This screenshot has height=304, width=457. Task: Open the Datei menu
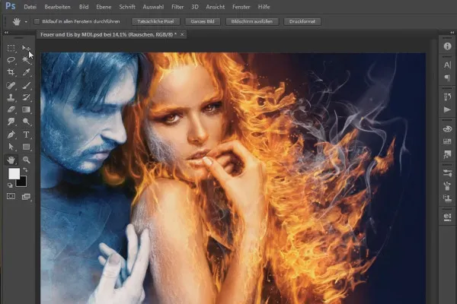pos(30,7)
